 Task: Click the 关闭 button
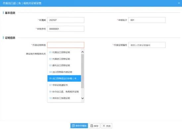106,126
